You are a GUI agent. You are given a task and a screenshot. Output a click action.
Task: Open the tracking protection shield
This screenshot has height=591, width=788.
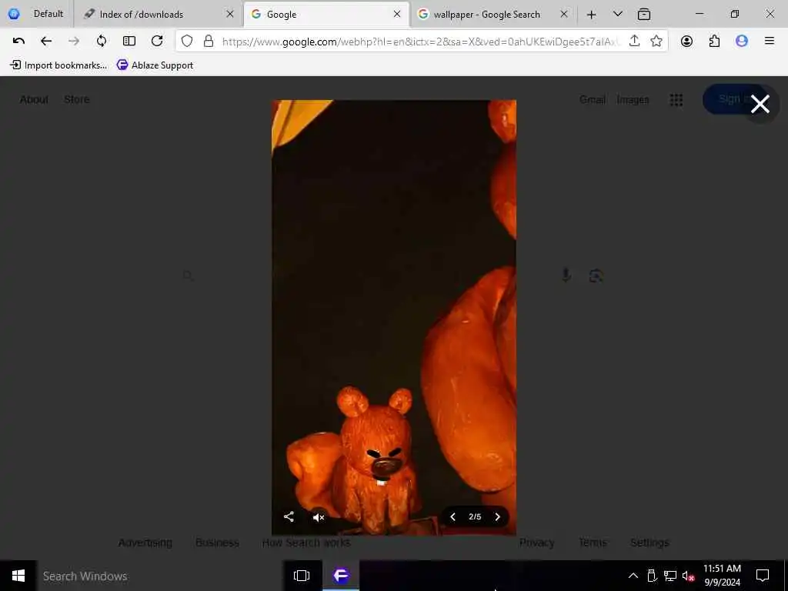(187, 42)
